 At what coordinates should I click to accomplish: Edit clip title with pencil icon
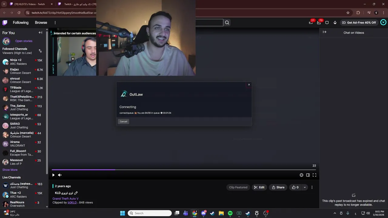[x=76, y=193]
